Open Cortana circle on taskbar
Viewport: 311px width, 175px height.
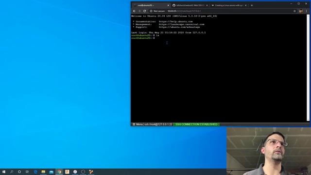tap(19, 172)
